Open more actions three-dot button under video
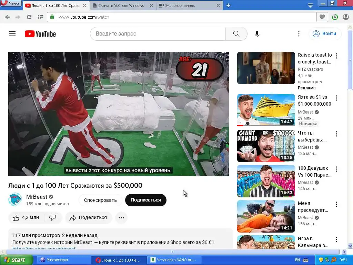353x265 pixels. tap(121, 218)
